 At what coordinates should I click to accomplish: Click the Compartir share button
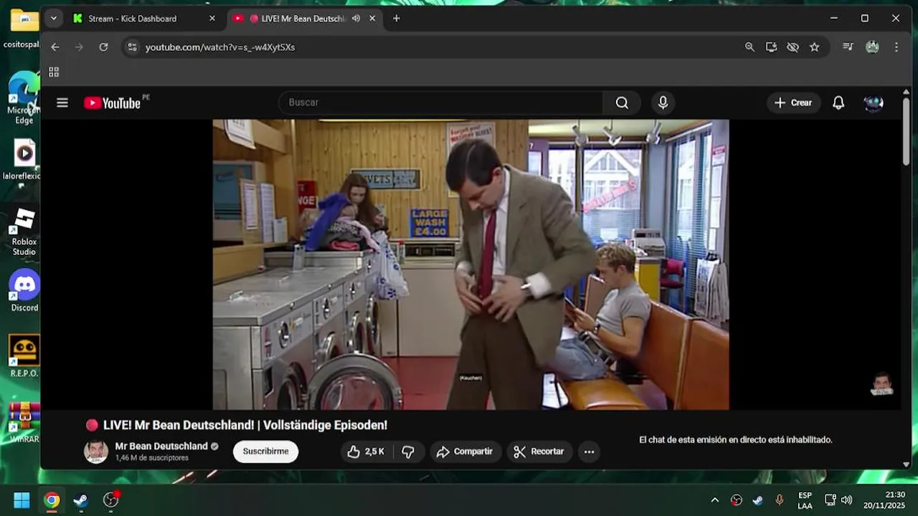(465, 451)
